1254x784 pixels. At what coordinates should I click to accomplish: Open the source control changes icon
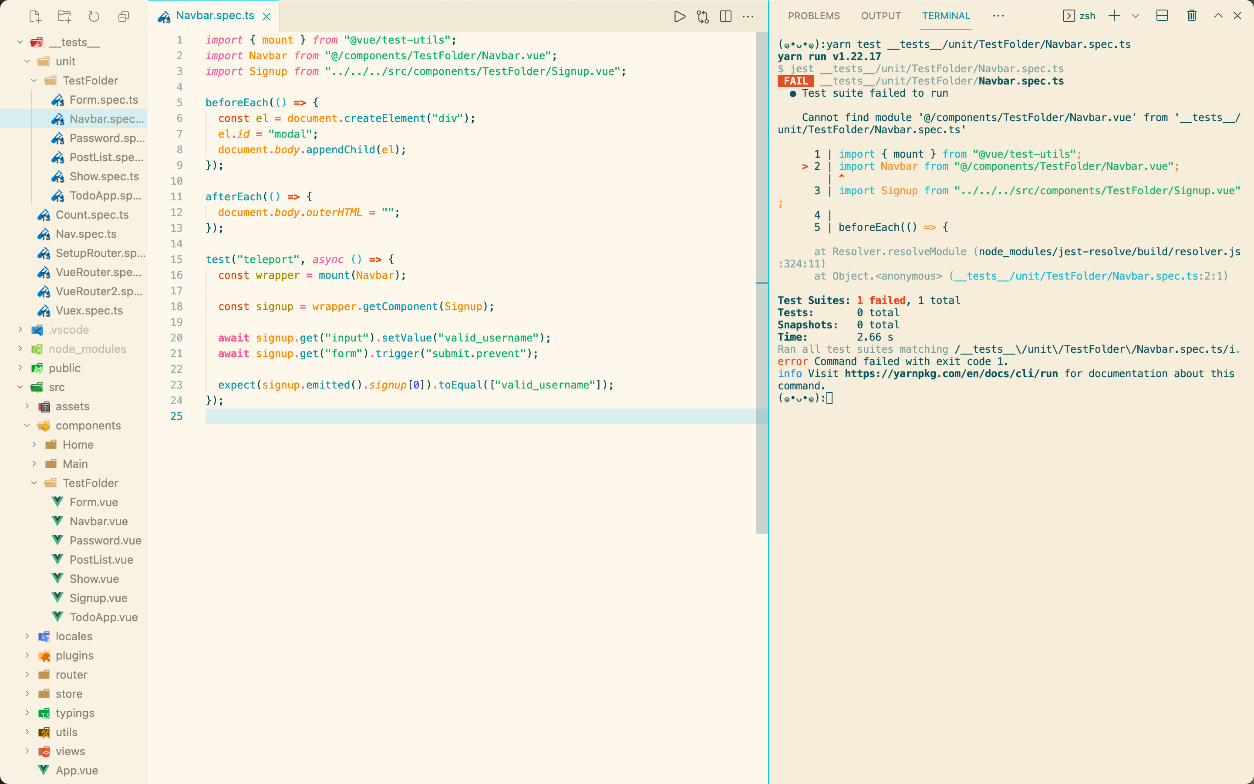point(703,17)
